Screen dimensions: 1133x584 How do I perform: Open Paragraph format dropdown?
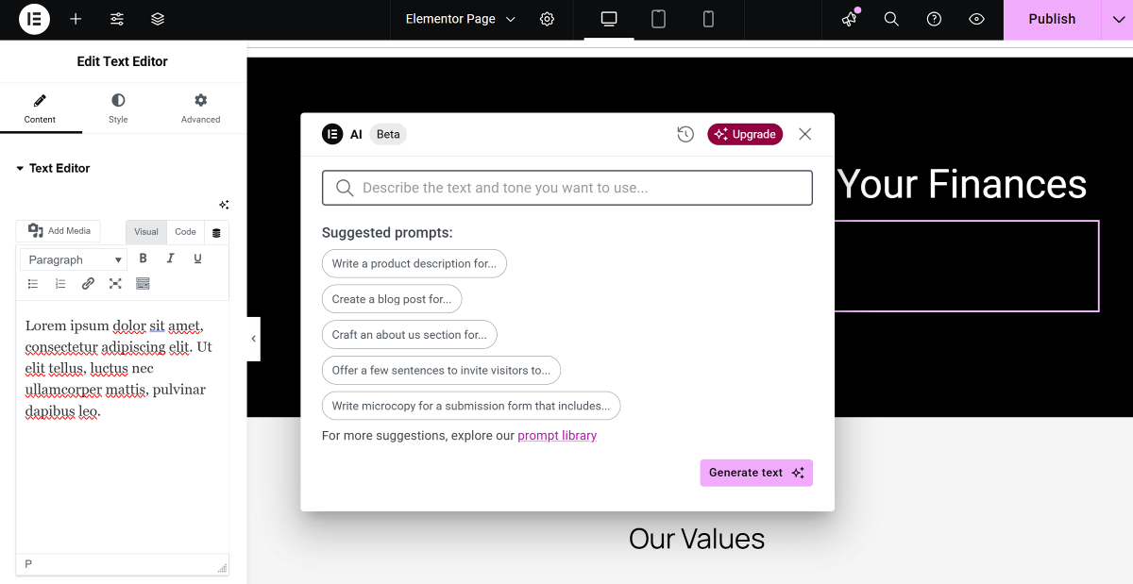tap(76, 259)
